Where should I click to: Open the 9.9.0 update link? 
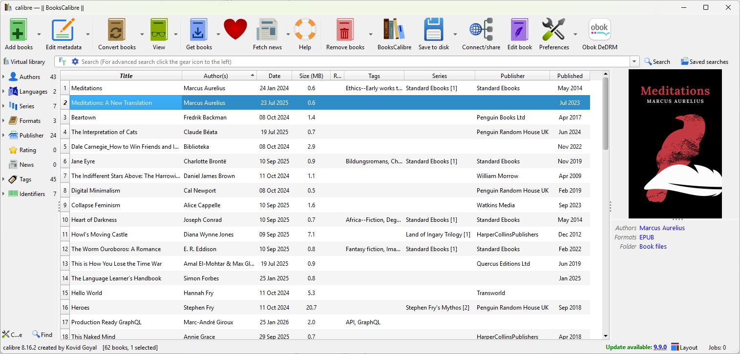660,347
